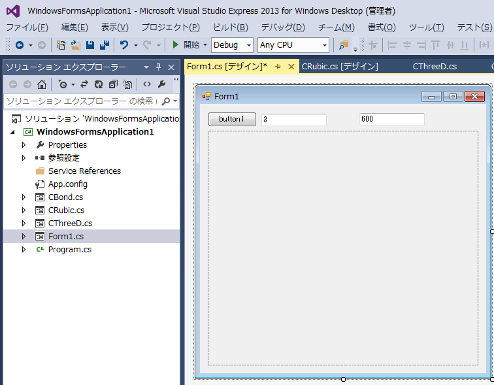
Task: Open the 編集(E) menu
Action: pos(74,27)
